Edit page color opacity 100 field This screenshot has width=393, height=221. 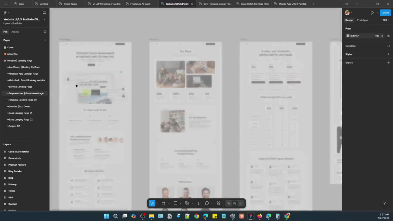click(x=377, y=36)
